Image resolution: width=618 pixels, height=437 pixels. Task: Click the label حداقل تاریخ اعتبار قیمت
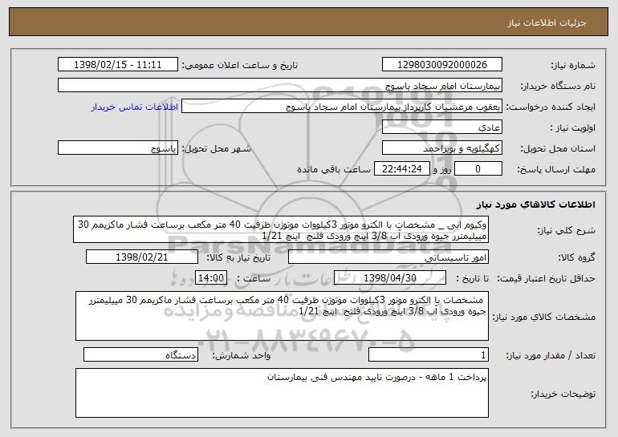546,278
